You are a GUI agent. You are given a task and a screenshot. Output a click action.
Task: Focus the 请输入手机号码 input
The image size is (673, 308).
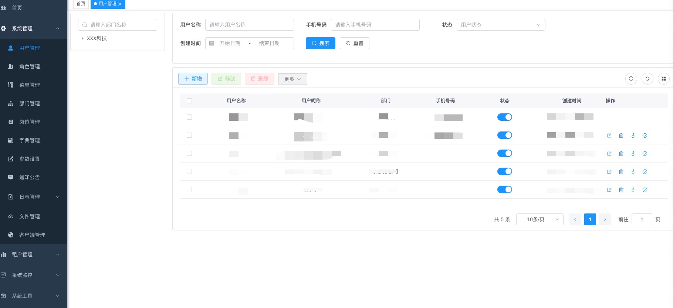(375, 25)
